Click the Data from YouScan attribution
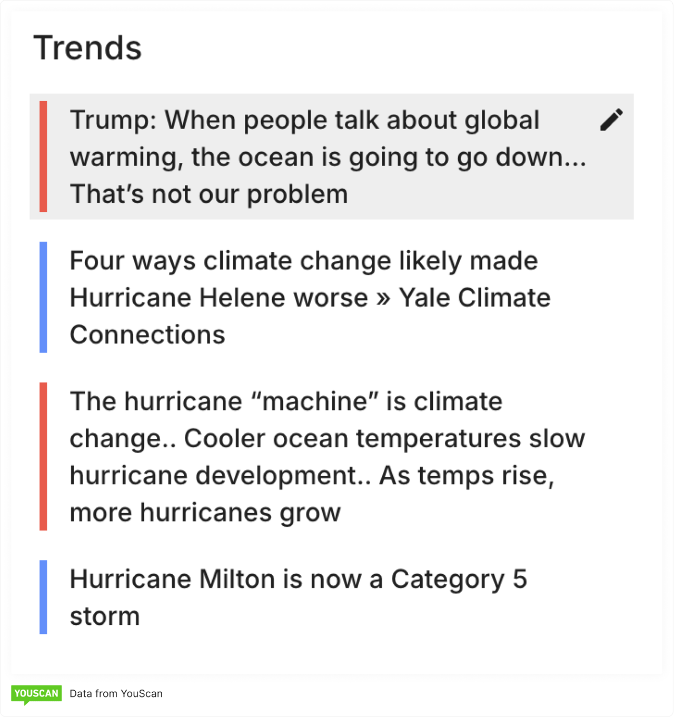The image size is (674, 717). pyautogui.click(x=116, y=694)
